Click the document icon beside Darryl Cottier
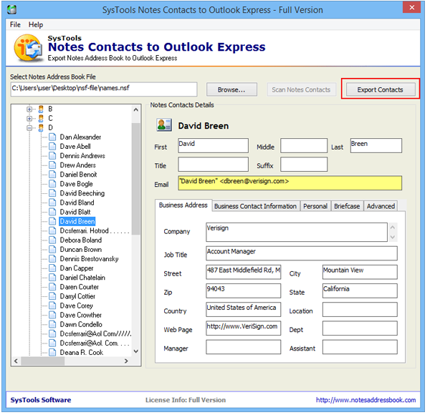The height and width of the screenshot is (415, 430). [52, 296]
